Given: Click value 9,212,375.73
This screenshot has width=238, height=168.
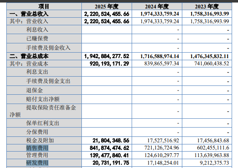Looking at the screenshot, I should 214,163.
